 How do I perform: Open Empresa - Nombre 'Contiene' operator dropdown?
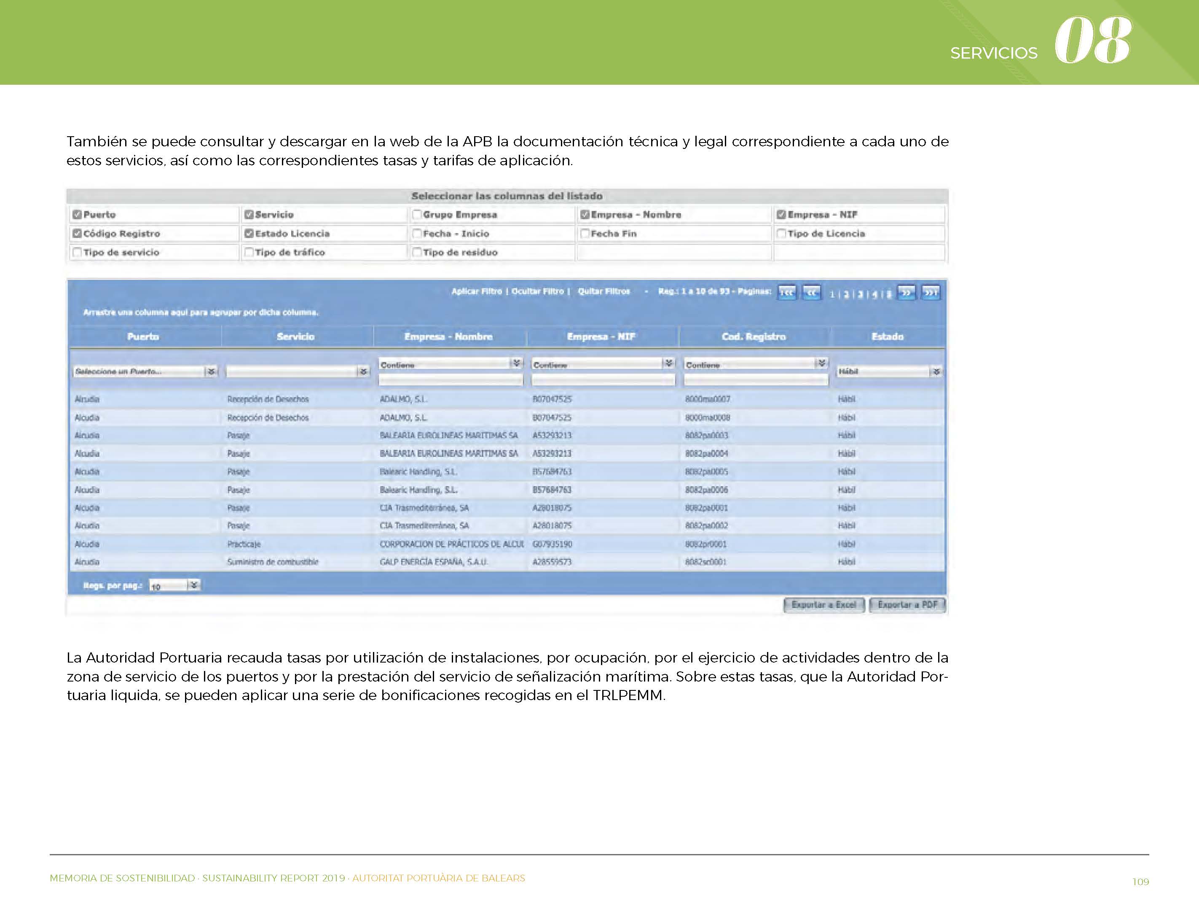(451, 364)
